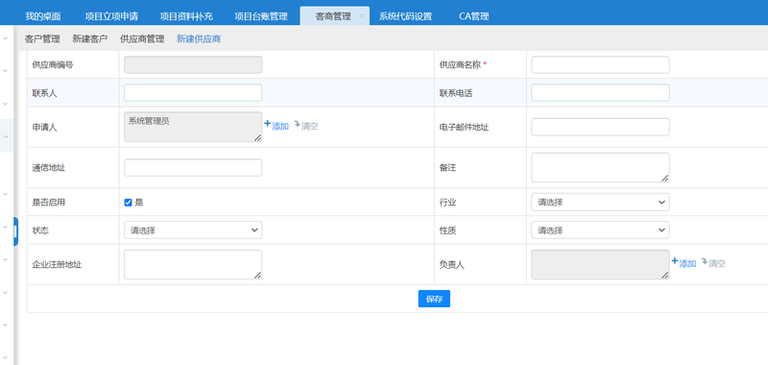
Task: Open the 状态 dropdown
Action: point(193,230)
